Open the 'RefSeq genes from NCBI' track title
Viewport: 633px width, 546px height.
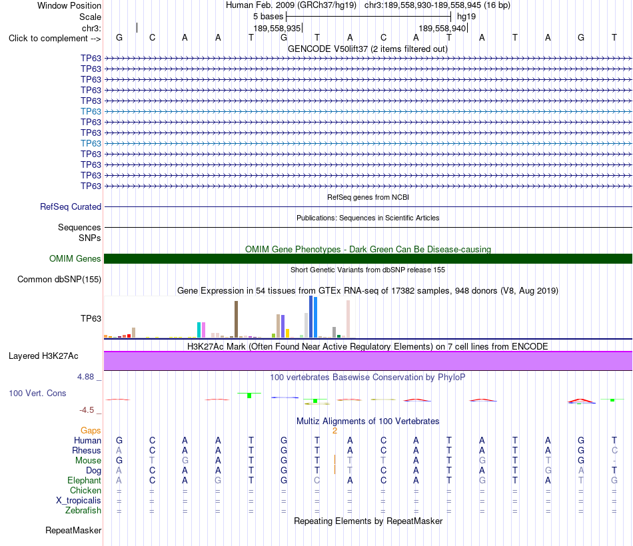click(368, 197)
